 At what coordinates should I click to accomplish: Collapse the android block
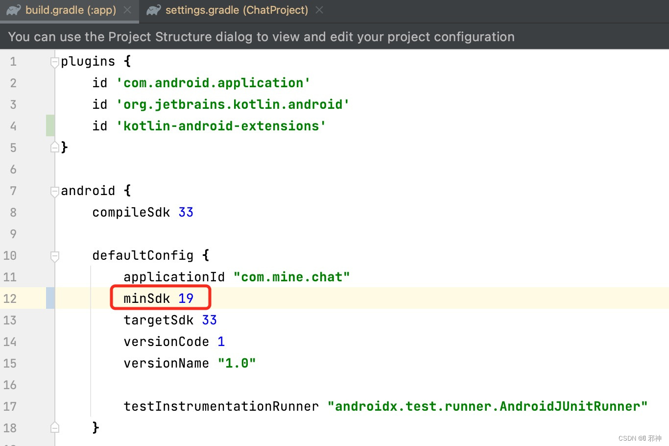pyautogui.click(x=54, y=191)
